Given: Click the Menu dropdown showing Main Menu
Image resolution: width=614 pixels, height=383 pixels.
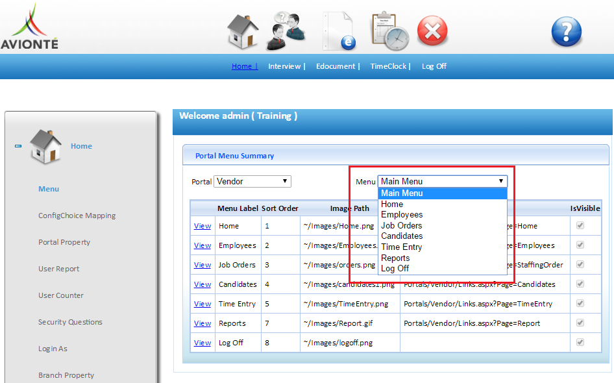Looking at the screenshot, I should (x=443, y=181).
